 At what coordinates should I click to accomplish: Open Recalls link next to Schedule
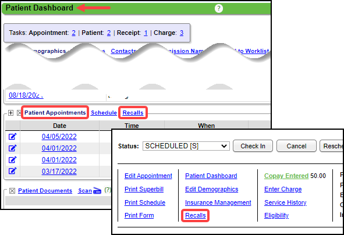(x=133, y=113)
